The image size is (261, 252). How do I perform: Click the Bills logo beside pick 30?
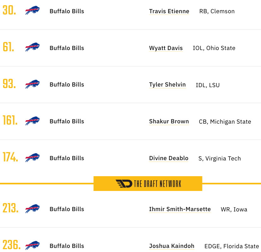pos(32,10)
